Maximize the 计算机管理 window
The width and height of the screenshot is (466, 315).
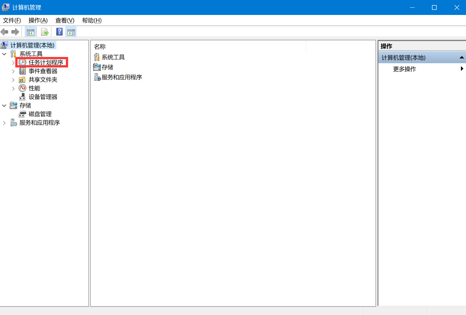(x=434, y=7)
